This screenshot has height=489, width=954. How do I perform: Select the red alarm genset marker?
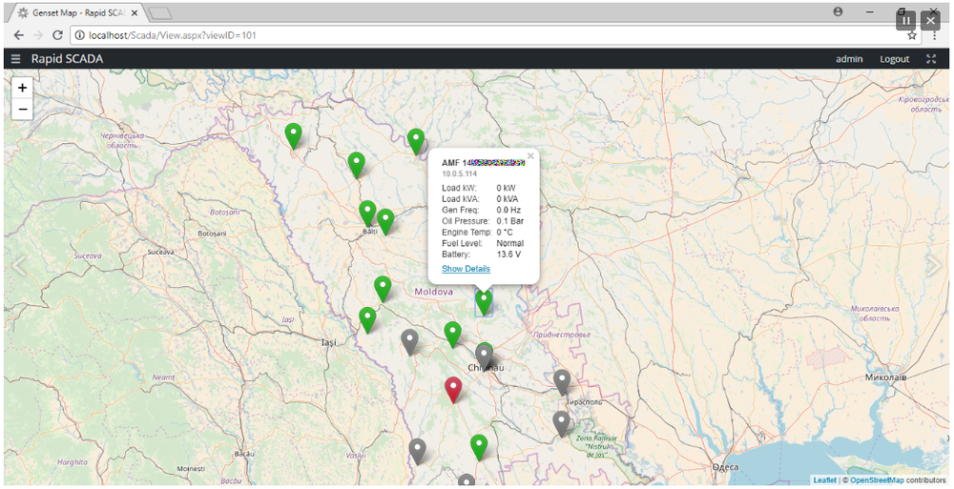pos(452,389)
